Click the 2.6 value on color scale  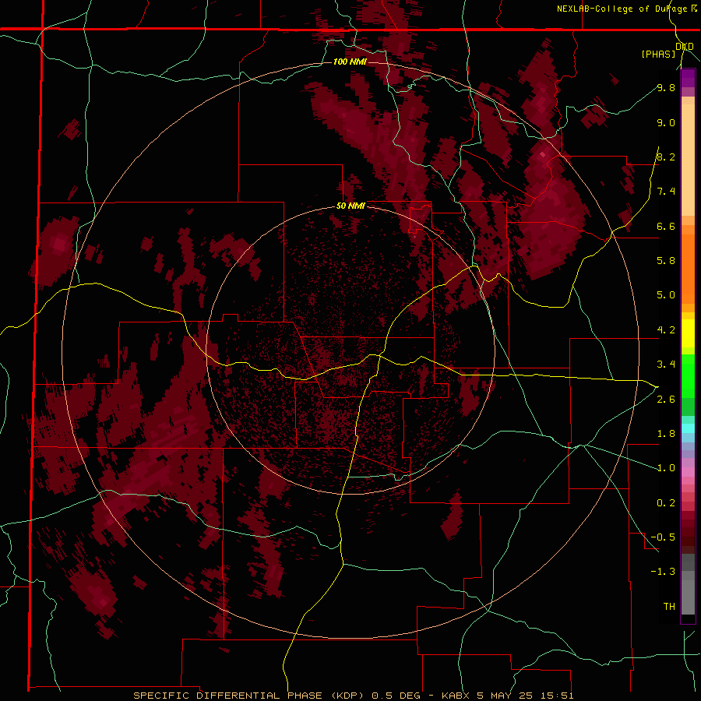click(x=666, y=400)
